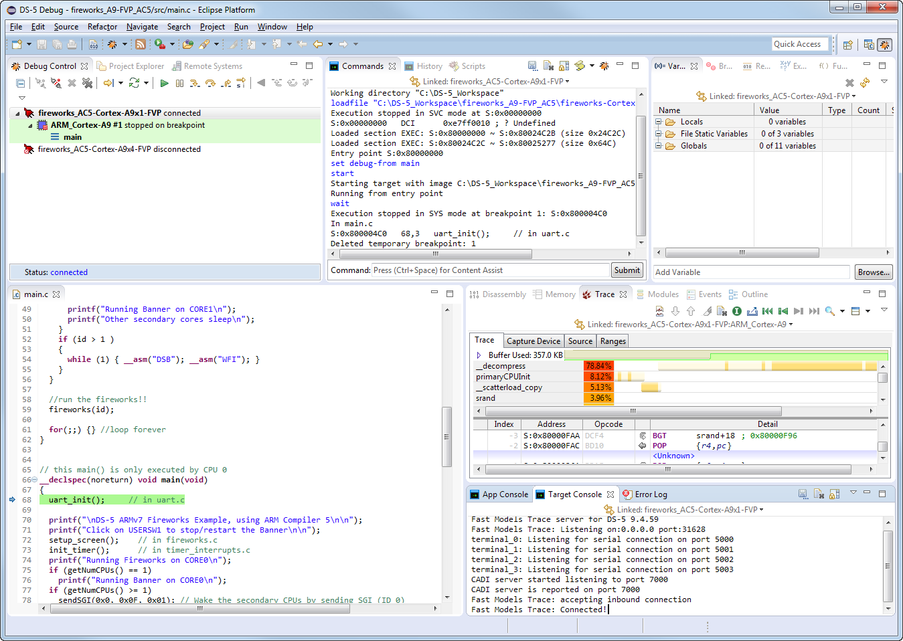
Task: Click the __decompress 78.84% percentage bar
Action: 598,366
